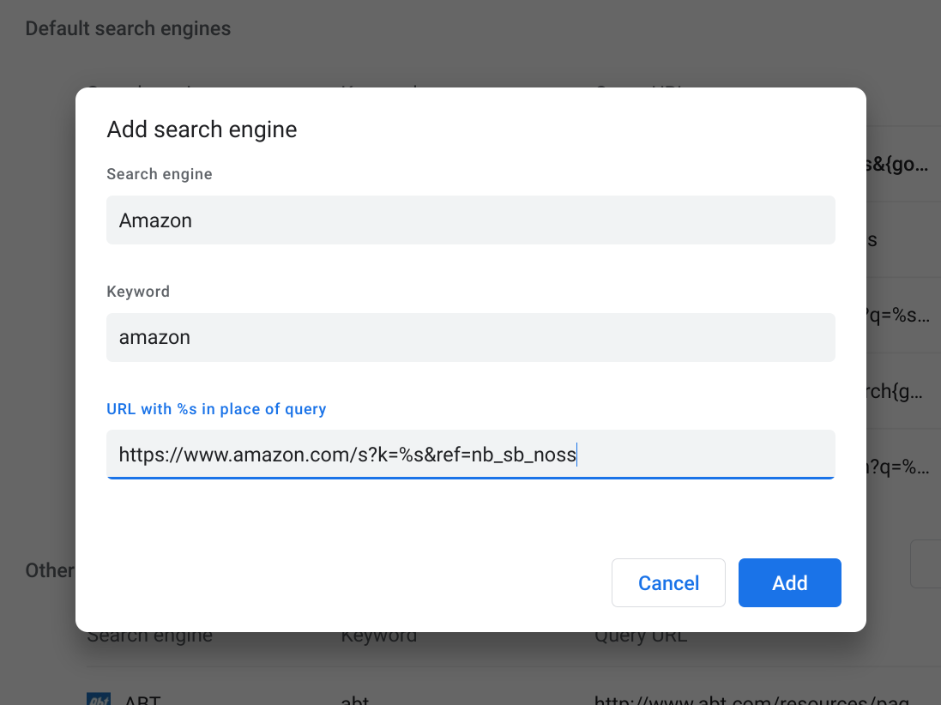This screenshot has width=941, height=705.
Task: Click the partially visible button on right edge
Action: click(931, 563)
